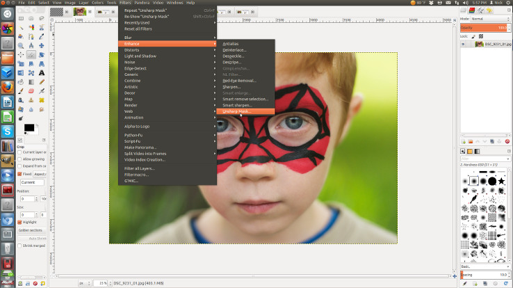The width and height of the screenshot is (513, 288).
Task: Select the Select by Color tool
Action: (31, 28)
